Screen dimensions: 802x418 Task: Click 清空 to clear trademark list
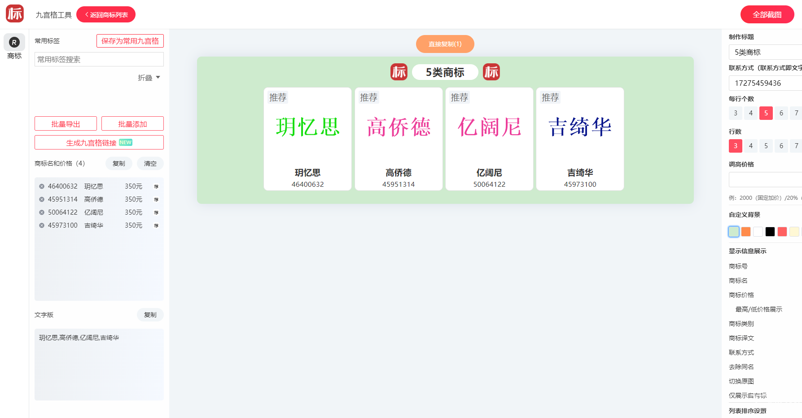[150, 163]
